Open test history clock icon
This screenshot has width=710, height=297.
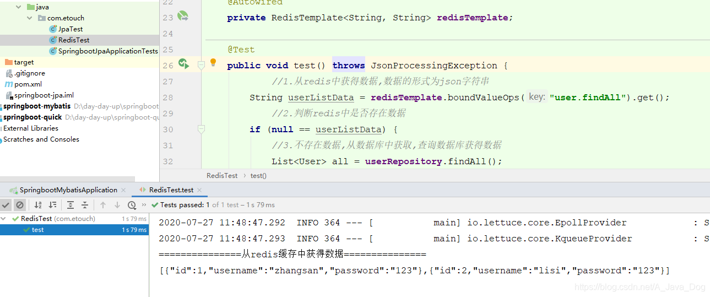tap(132, 205)
